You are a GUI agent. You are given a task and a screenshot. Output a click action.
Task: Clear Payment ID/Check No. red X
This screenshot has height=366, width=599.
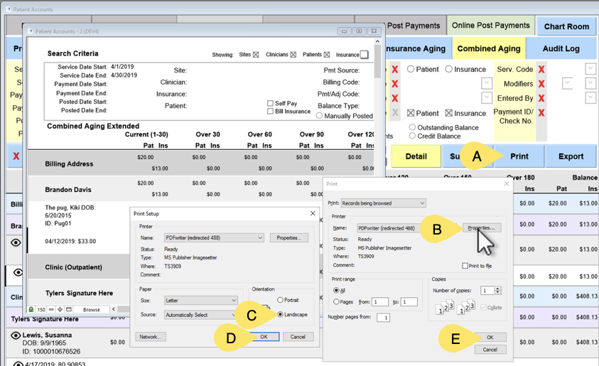(541, 113)
